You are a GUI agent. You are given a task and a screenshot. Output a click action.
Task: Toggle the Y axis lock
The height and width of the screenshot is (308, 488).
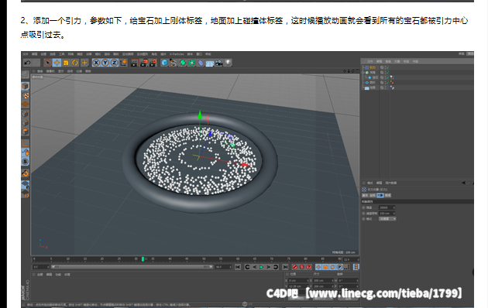pyautogui.click(x=105, y=63)
